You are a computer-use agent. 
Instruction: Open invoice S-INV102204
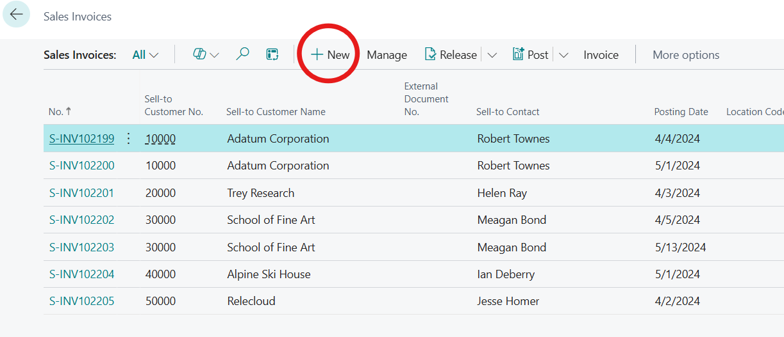tap(81, 274)
